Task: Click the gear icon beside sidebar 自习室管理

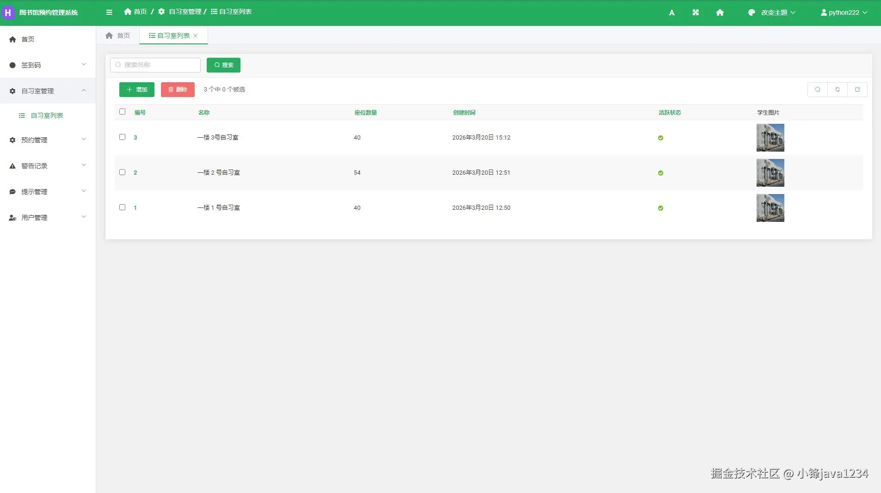Action: click(12, 91)
